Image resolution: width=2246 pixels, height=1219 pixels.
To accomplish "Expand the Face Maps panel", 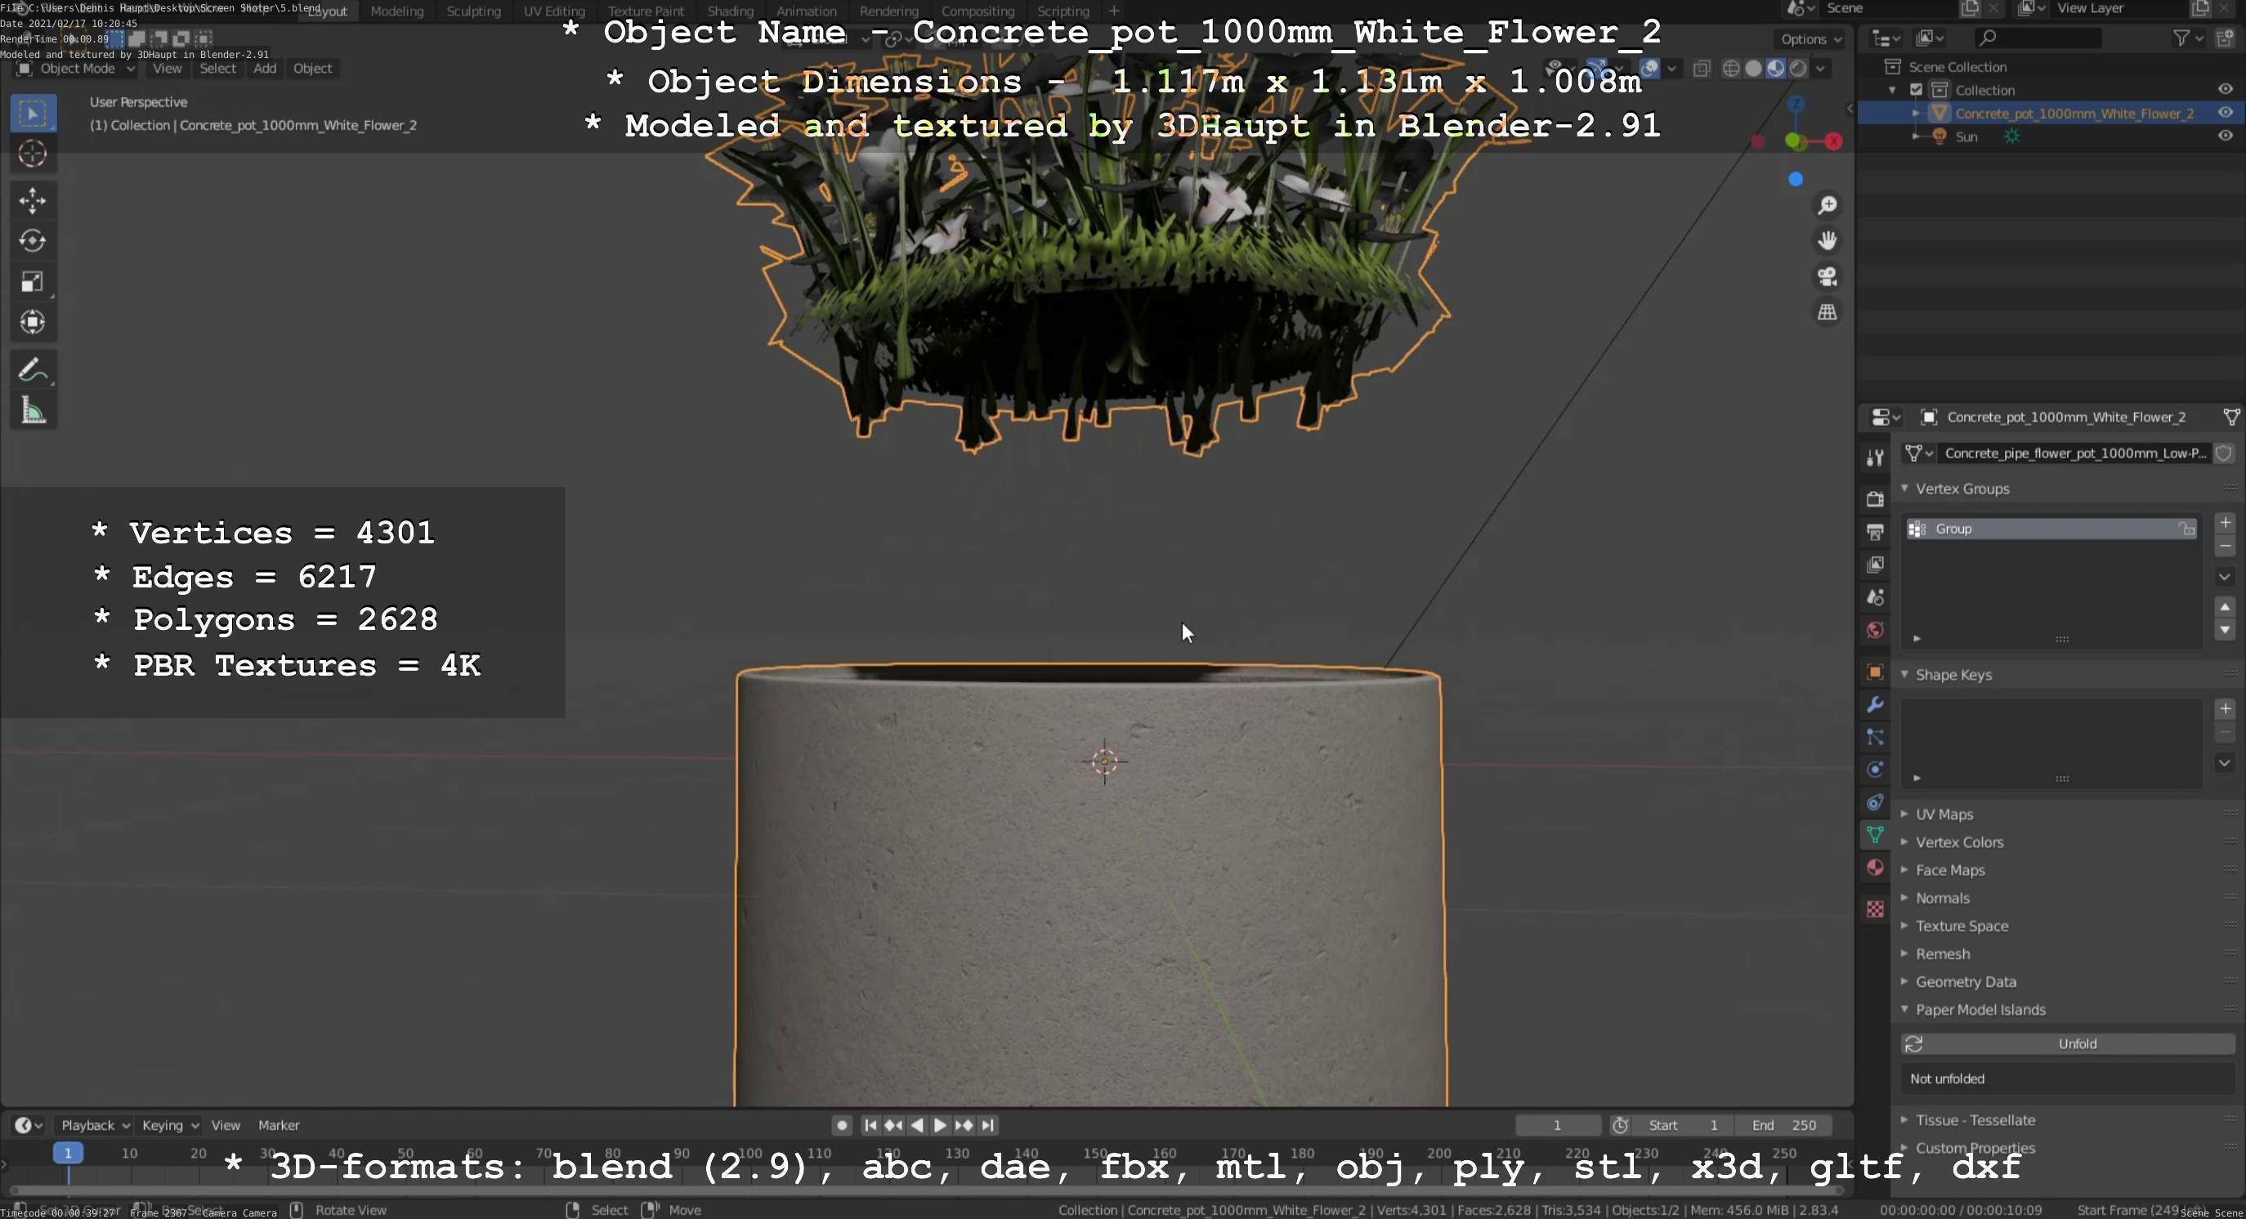I will [x=1905, y=869].
